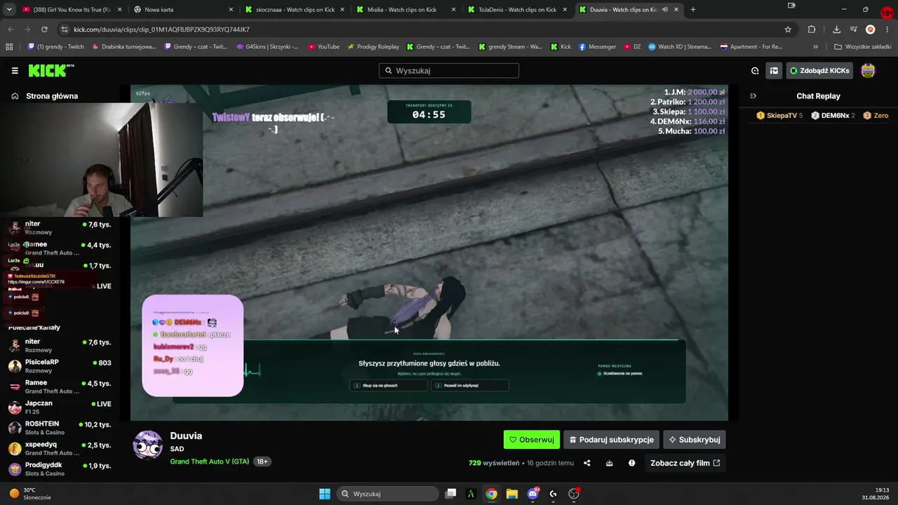
Task: Open the Kick sidebar hamburger menu
Action: coord(15,70)
